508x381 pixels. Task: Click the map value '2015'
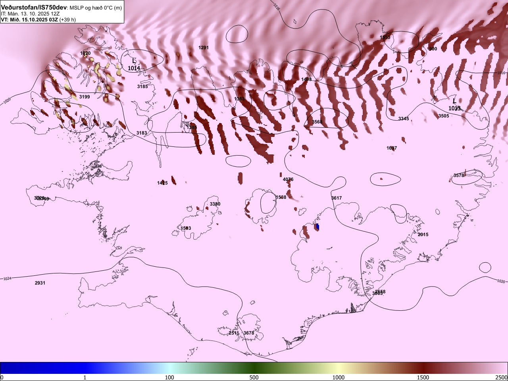[423, 235]
